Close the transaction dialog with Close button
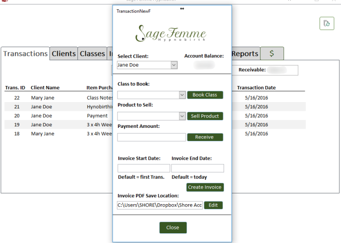The width and height of the screenshot is (341, 243). click(x=172, y=227)
